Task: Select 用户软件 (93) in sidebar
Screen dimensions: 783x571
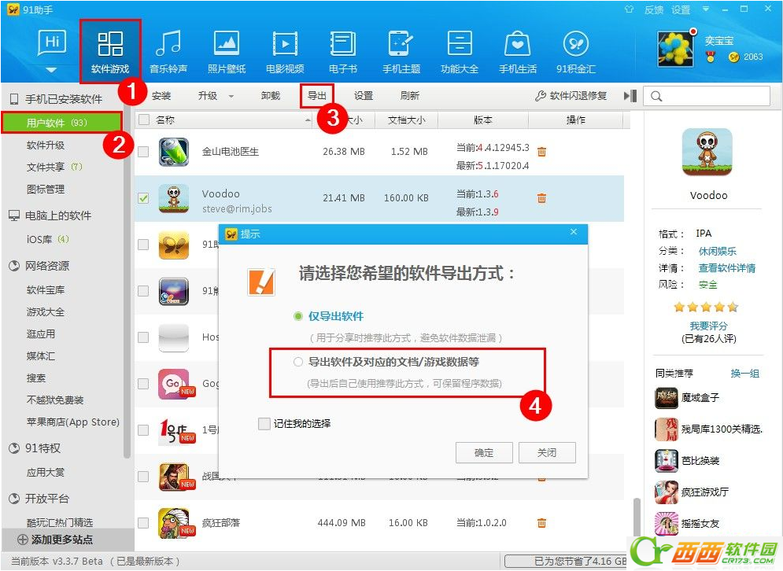Action: [61, 123]
